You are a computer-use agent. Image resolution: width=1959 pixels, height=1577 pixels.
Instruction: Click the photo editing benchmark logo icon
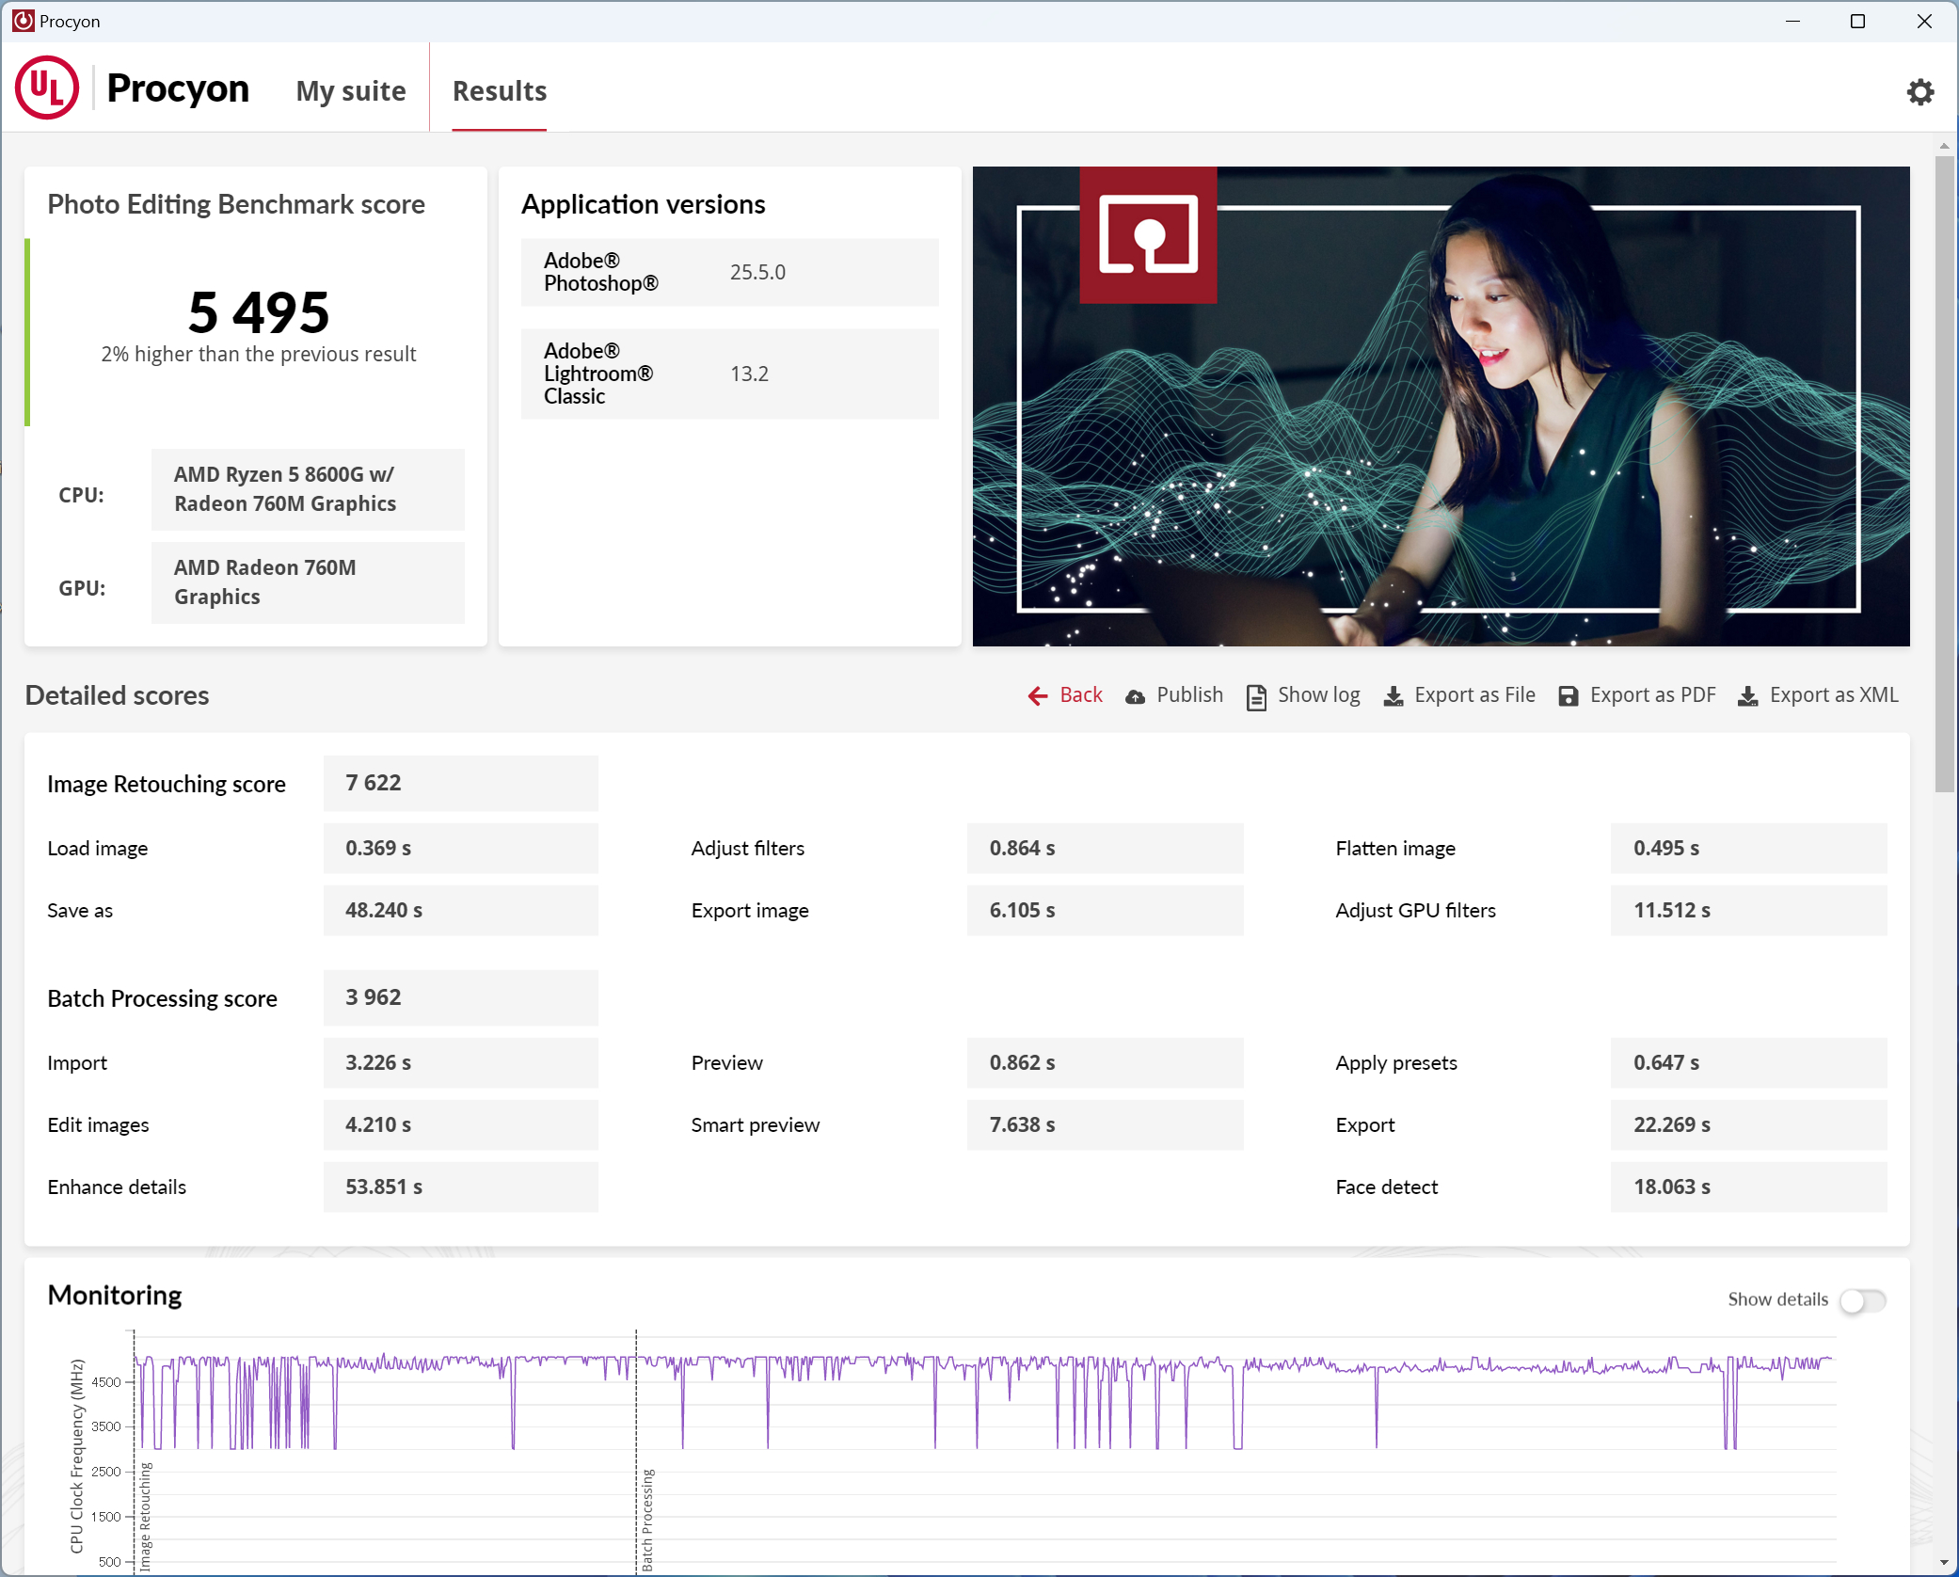click(1148, 235)
